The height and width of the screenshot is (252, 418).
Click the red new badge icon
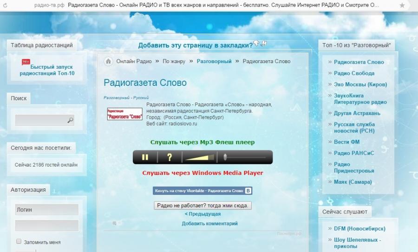(x=26, y=62)
